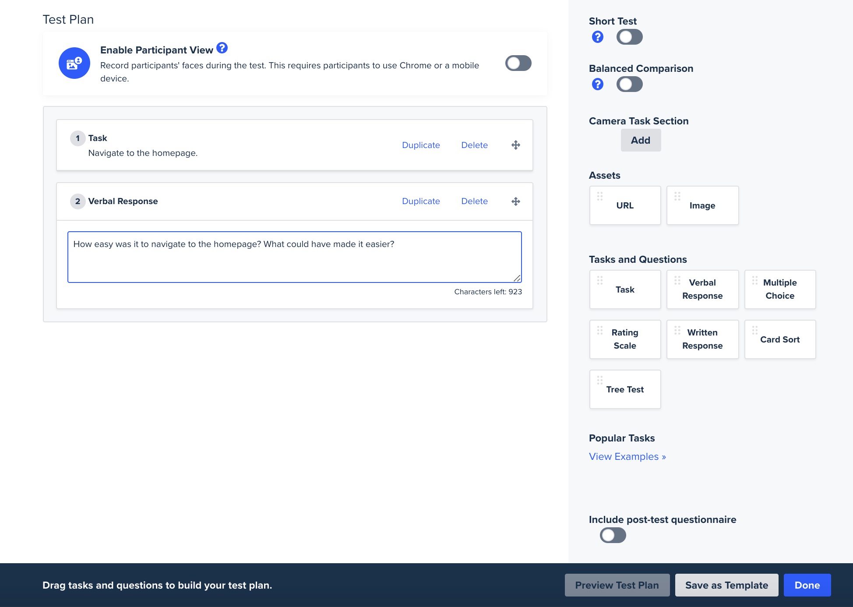Click the 'Verbal Response' step 2 heading
The width and height of the screenshot is (853, 607).
click(123, 201)
